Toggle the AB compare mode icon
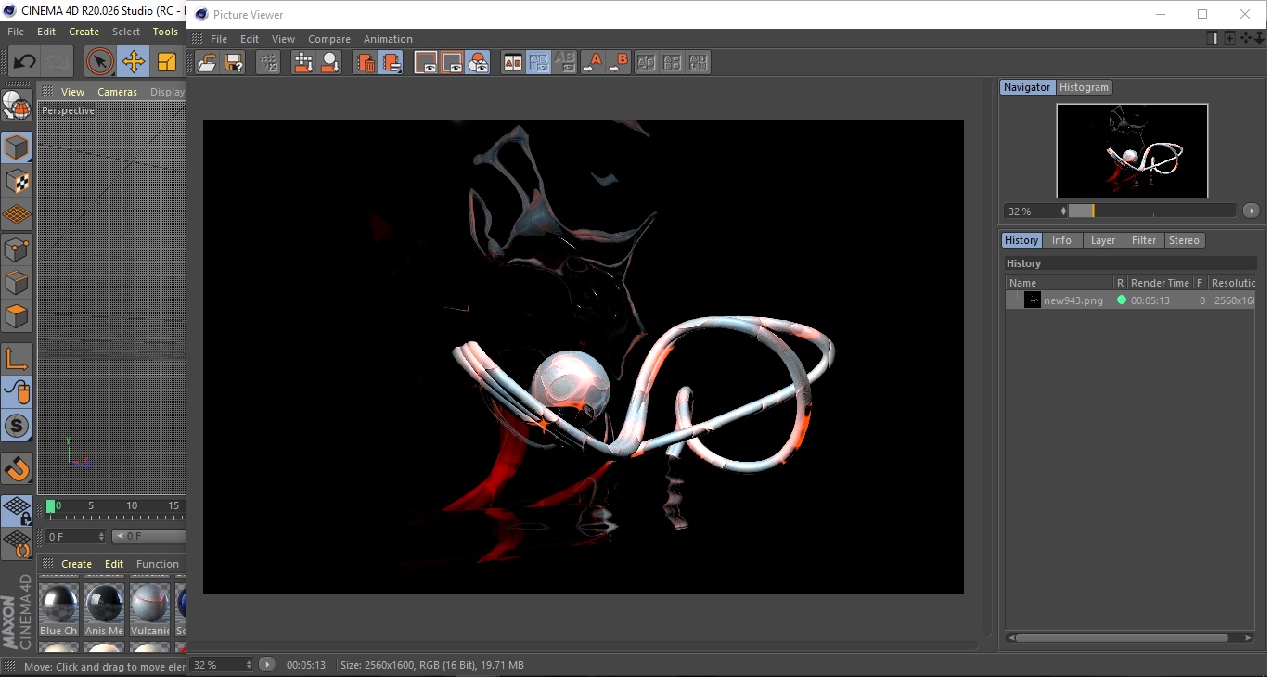This screenshot has width=1272, height=677. point(513,63)
